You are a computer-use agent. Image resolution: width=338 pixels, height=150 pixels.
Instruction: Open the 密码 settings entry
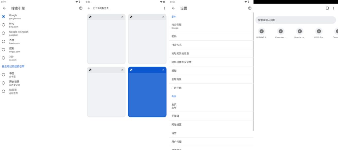coord(211,36)
